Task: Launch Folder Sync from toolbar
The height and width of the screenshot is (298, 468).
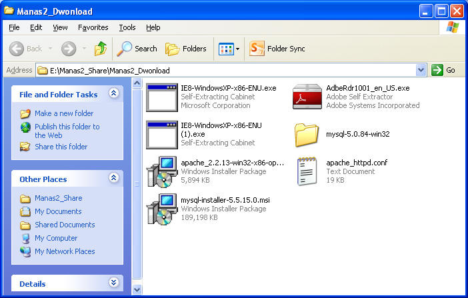Action: 277,49
